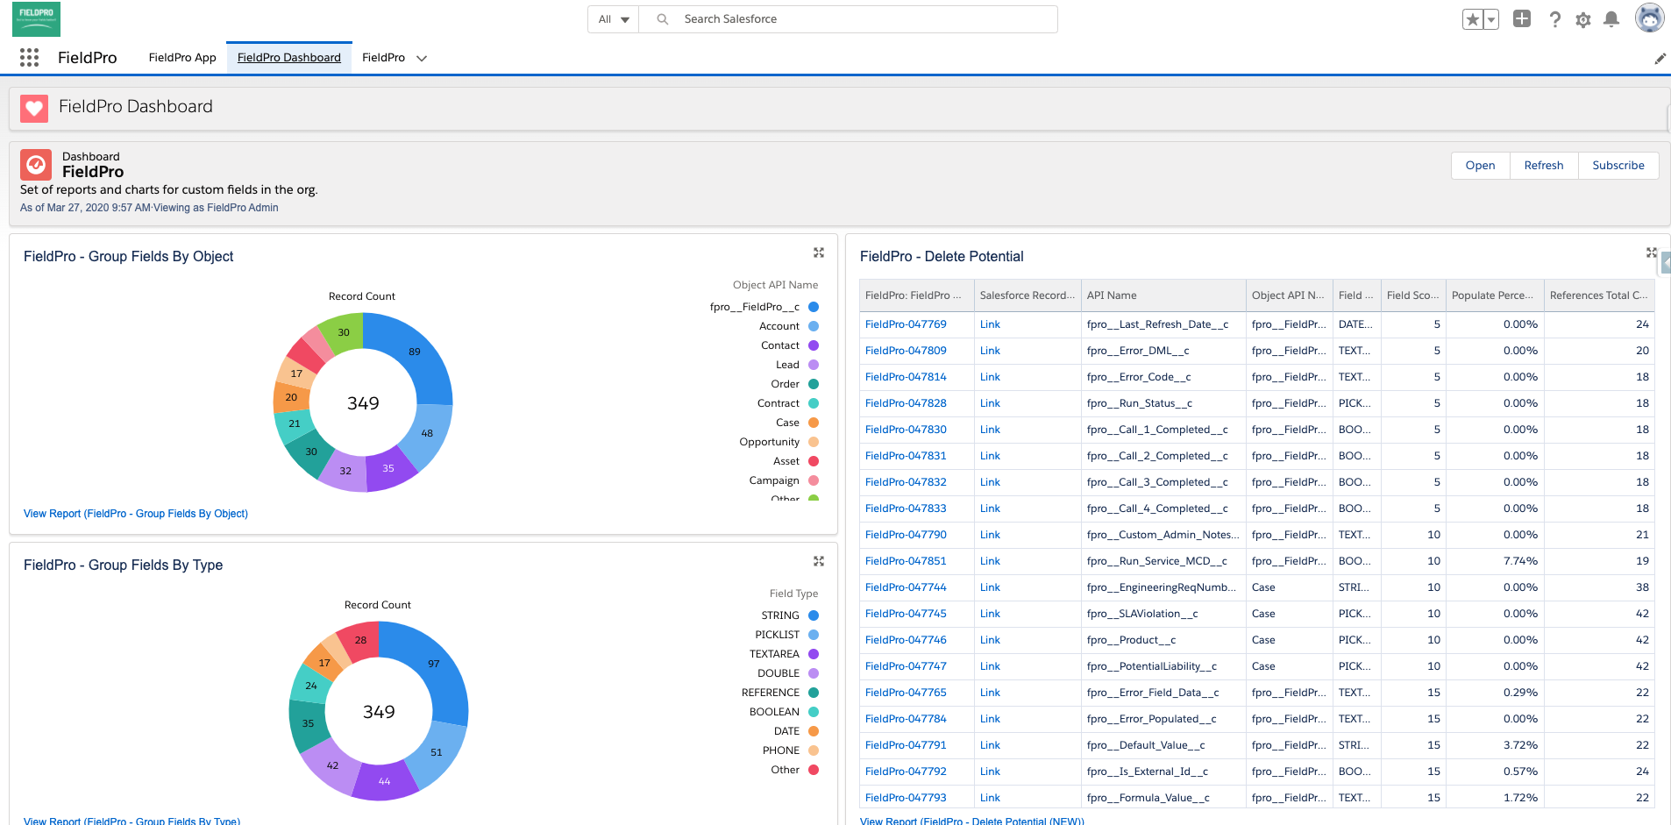
Task: Expand Group Fields By Object chart
Action: pos(819,252)
